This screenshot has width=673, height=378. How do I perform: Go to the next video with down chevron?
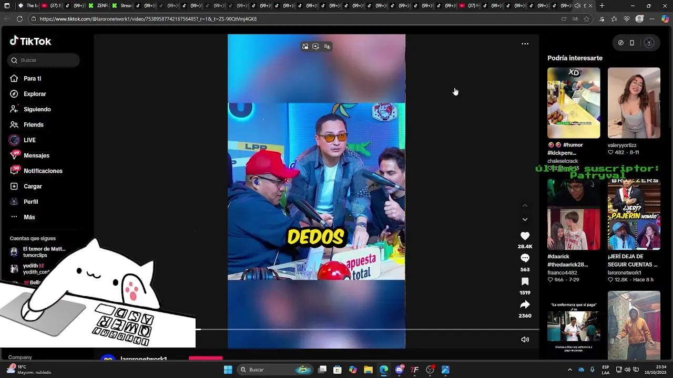click(x=525, y=219)
